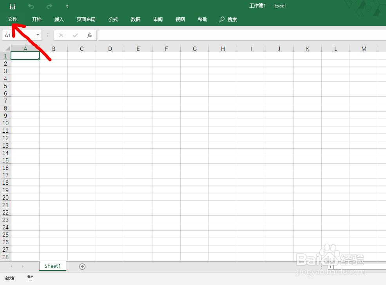Open the Insert Function (fx) dialog
Viewport: 386px width, 285px height.
[89, 35]
